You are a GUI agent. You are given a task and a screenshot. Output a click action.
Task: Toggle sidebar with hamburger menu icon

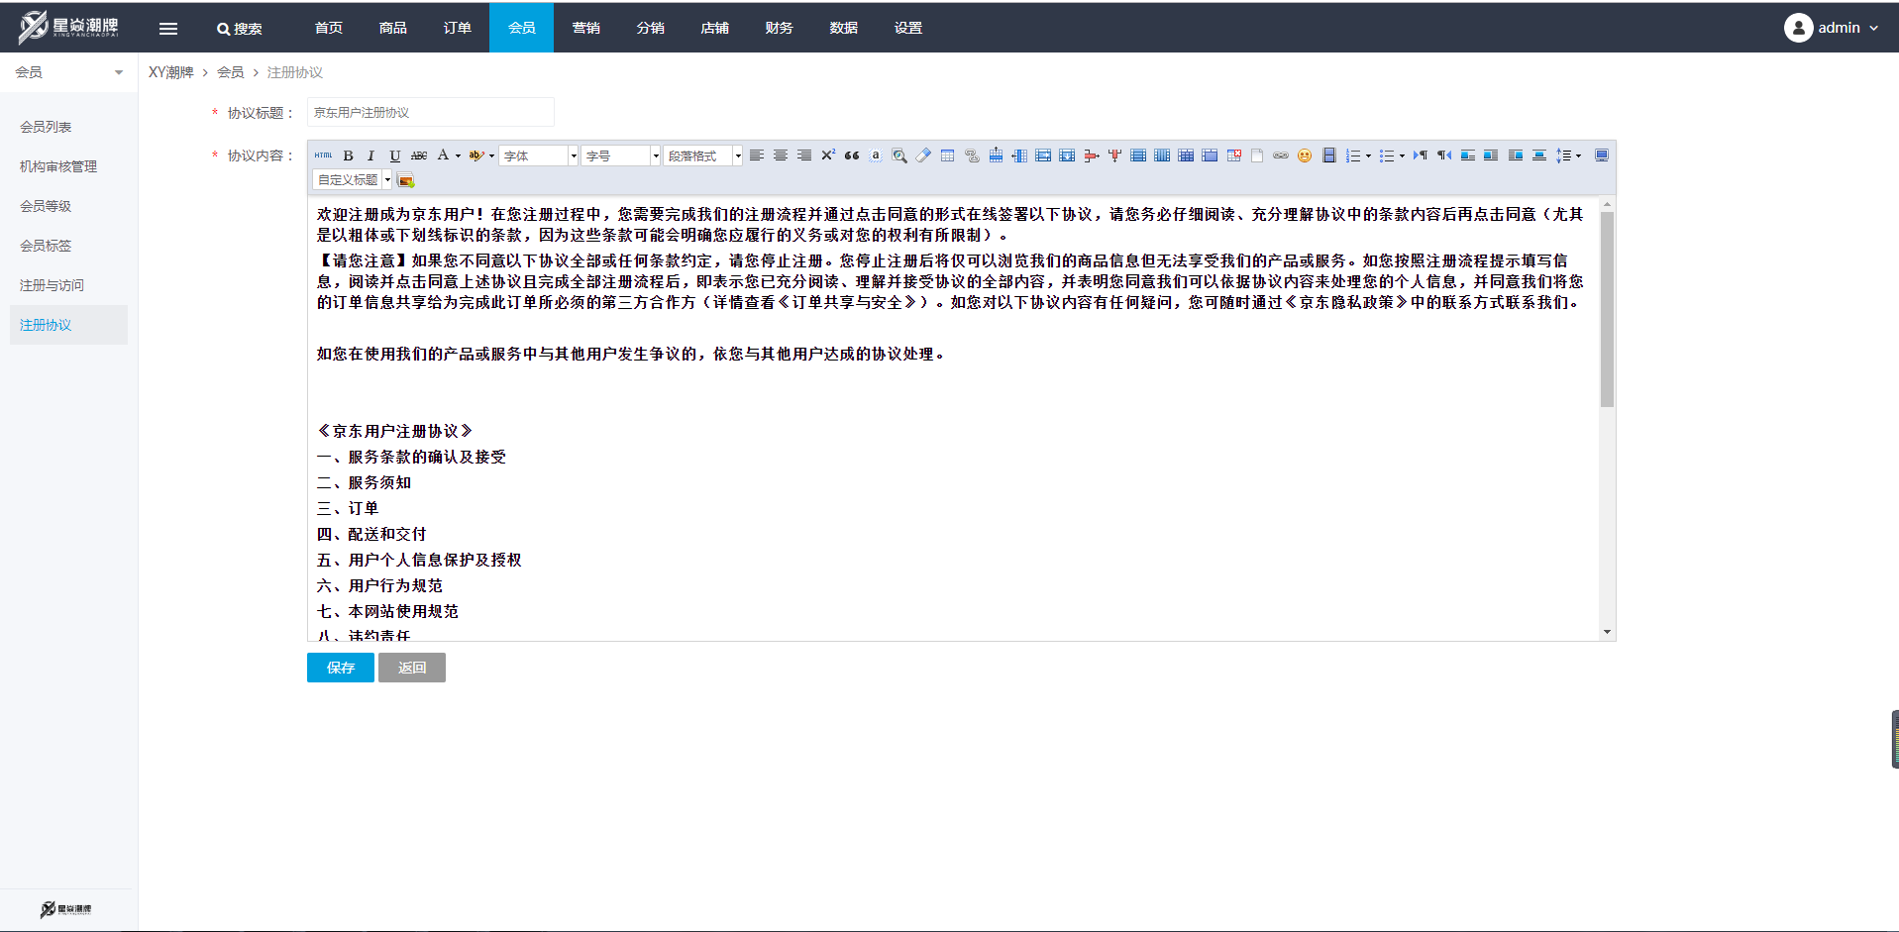pos(168,29)
